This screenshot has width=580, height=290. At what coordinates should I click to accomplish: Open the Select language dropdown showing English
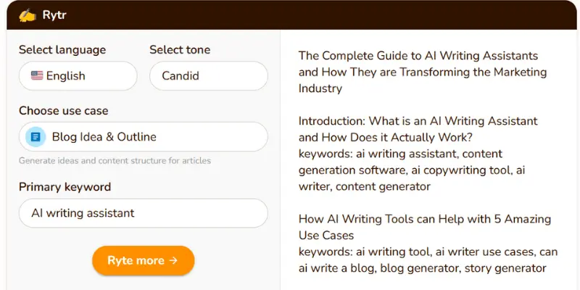[x=78, y=76]
